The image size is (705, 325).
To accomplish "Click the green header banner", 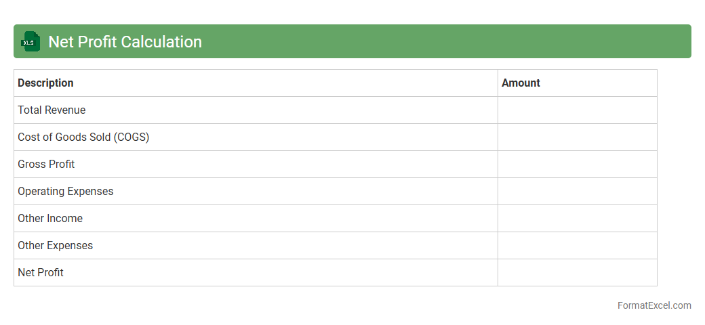I will click(441, 41).
